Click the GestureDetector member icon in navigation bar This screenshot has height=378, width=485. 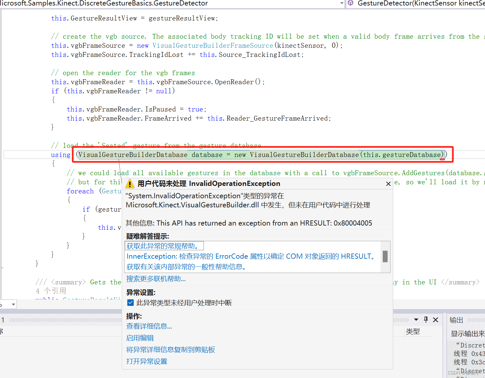pyautogui.click(x=351, y=3)
